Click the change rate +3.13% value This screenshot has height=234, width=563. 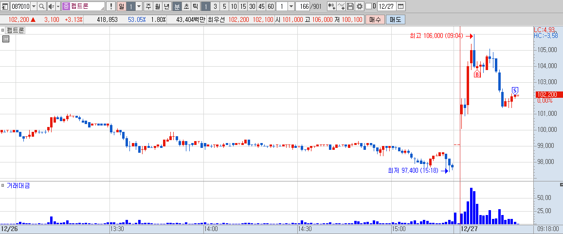(73, 20)
